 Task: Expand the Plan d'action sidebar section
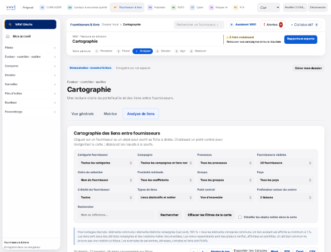tap(30, 94)
